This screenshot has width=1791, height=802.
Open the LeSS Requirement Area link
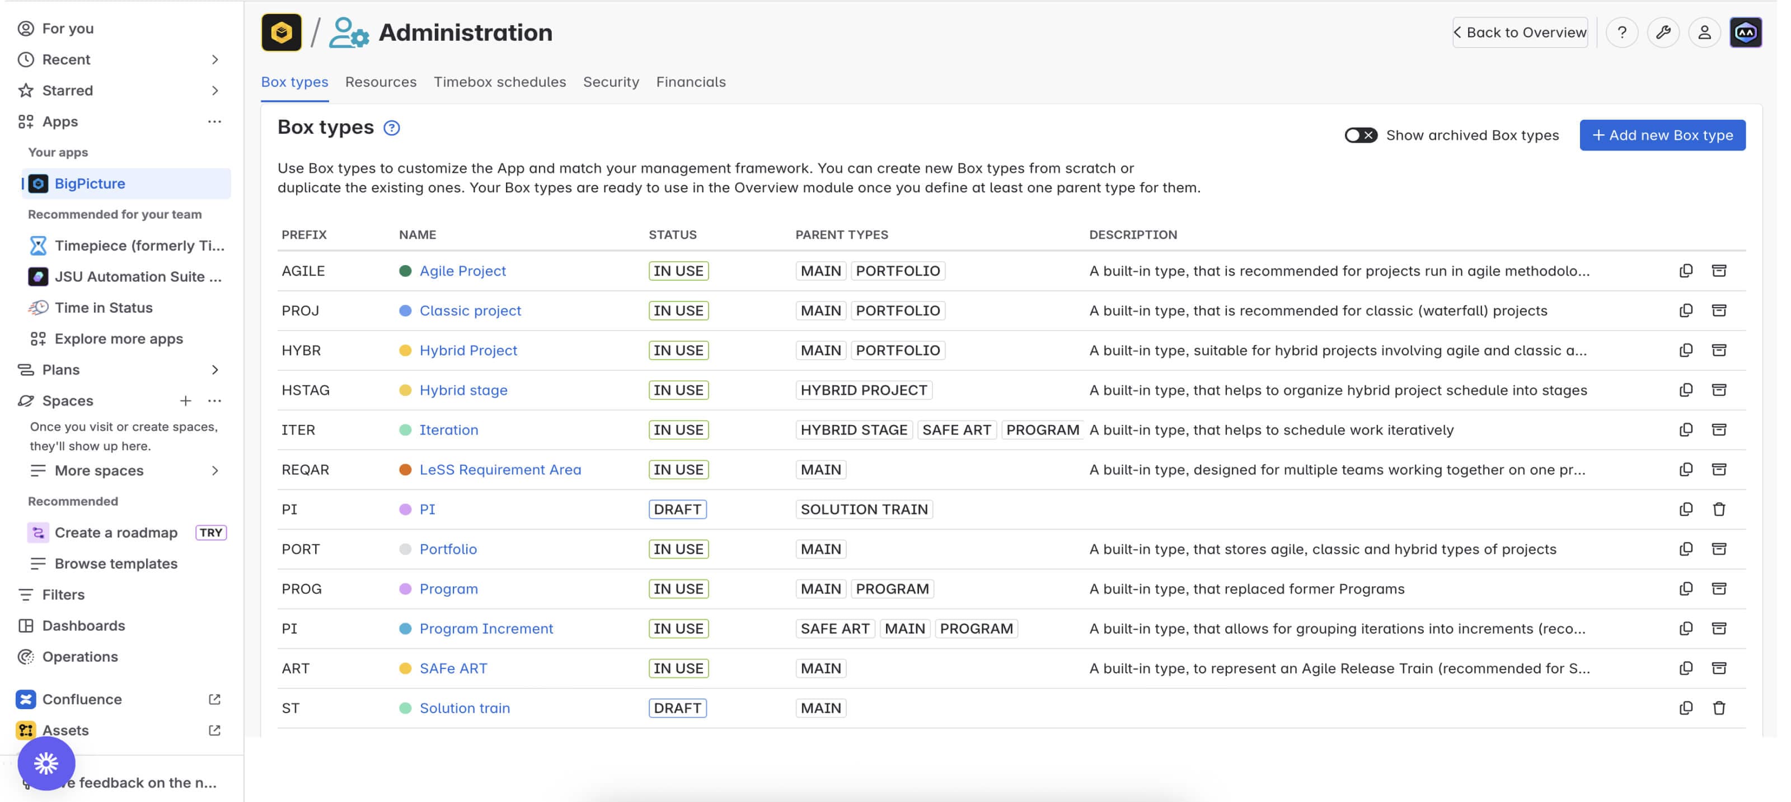point(500,469)
